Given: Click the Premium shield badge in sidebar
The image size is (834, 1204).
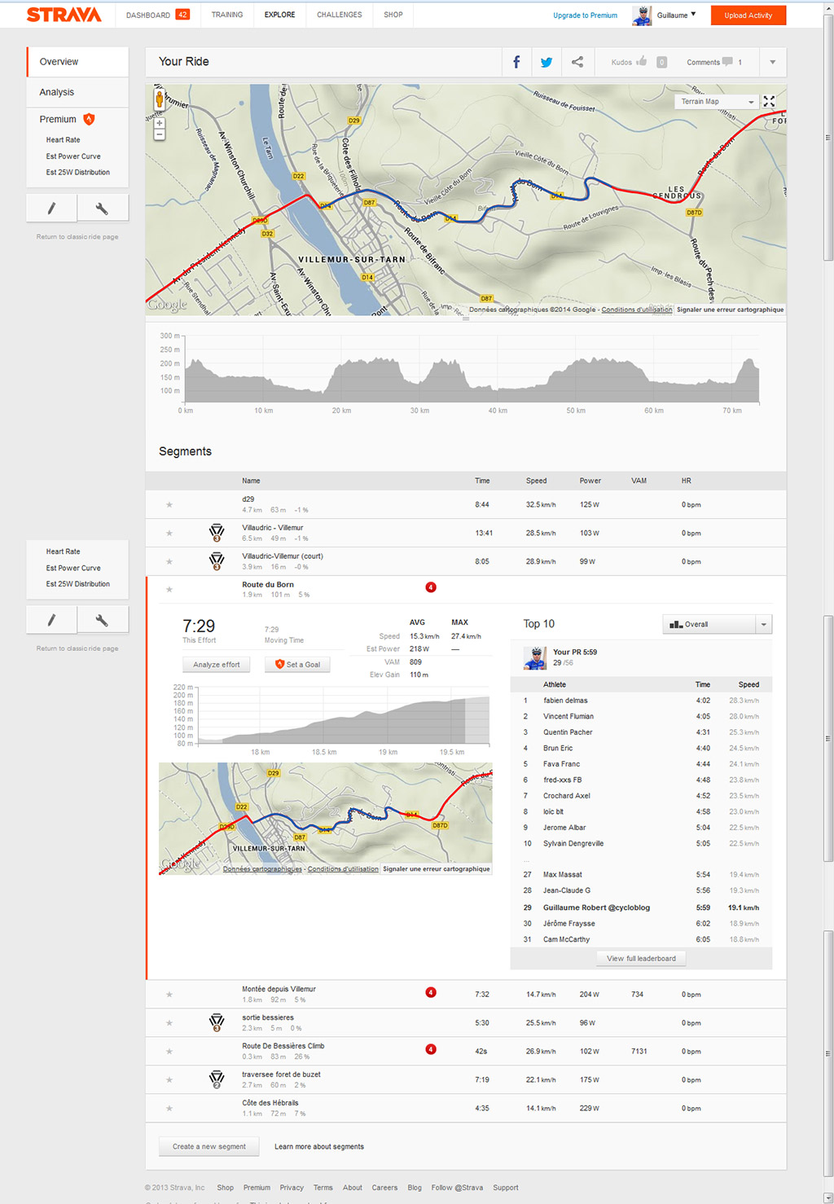Looking at the screenshot, I should click(x=90, y=119).
